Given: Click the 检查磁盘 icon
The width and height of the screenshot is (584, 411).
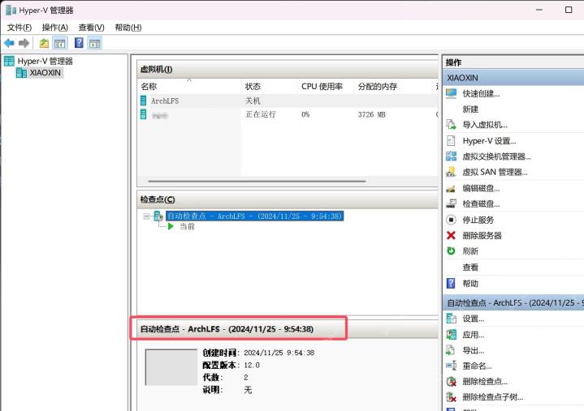Looking at the screenshot, I should point(451,203).
